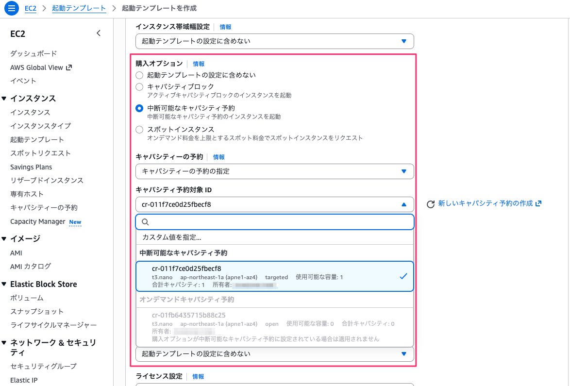The width and height of the screenshot is (570, 386).
Task: Collapse the インスタンス sidebar section triangle
Action: 5,98
